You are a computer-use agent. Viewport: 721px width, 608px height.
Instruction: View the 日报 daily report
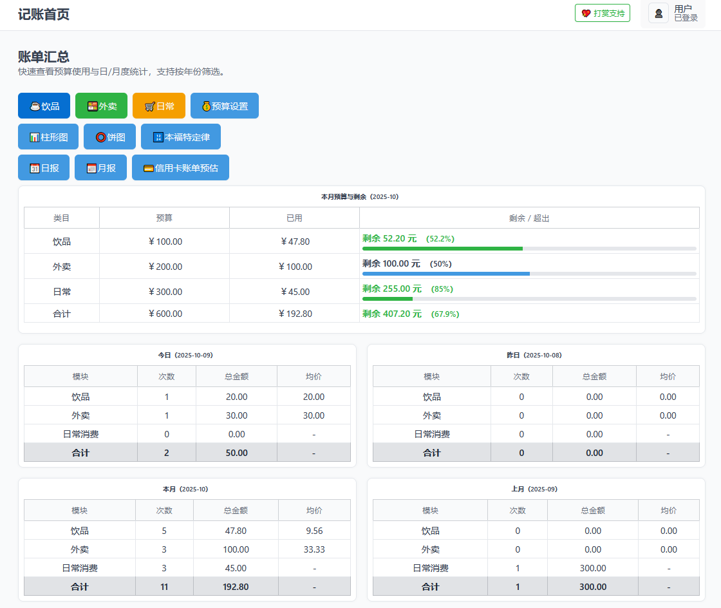(44, 167)
